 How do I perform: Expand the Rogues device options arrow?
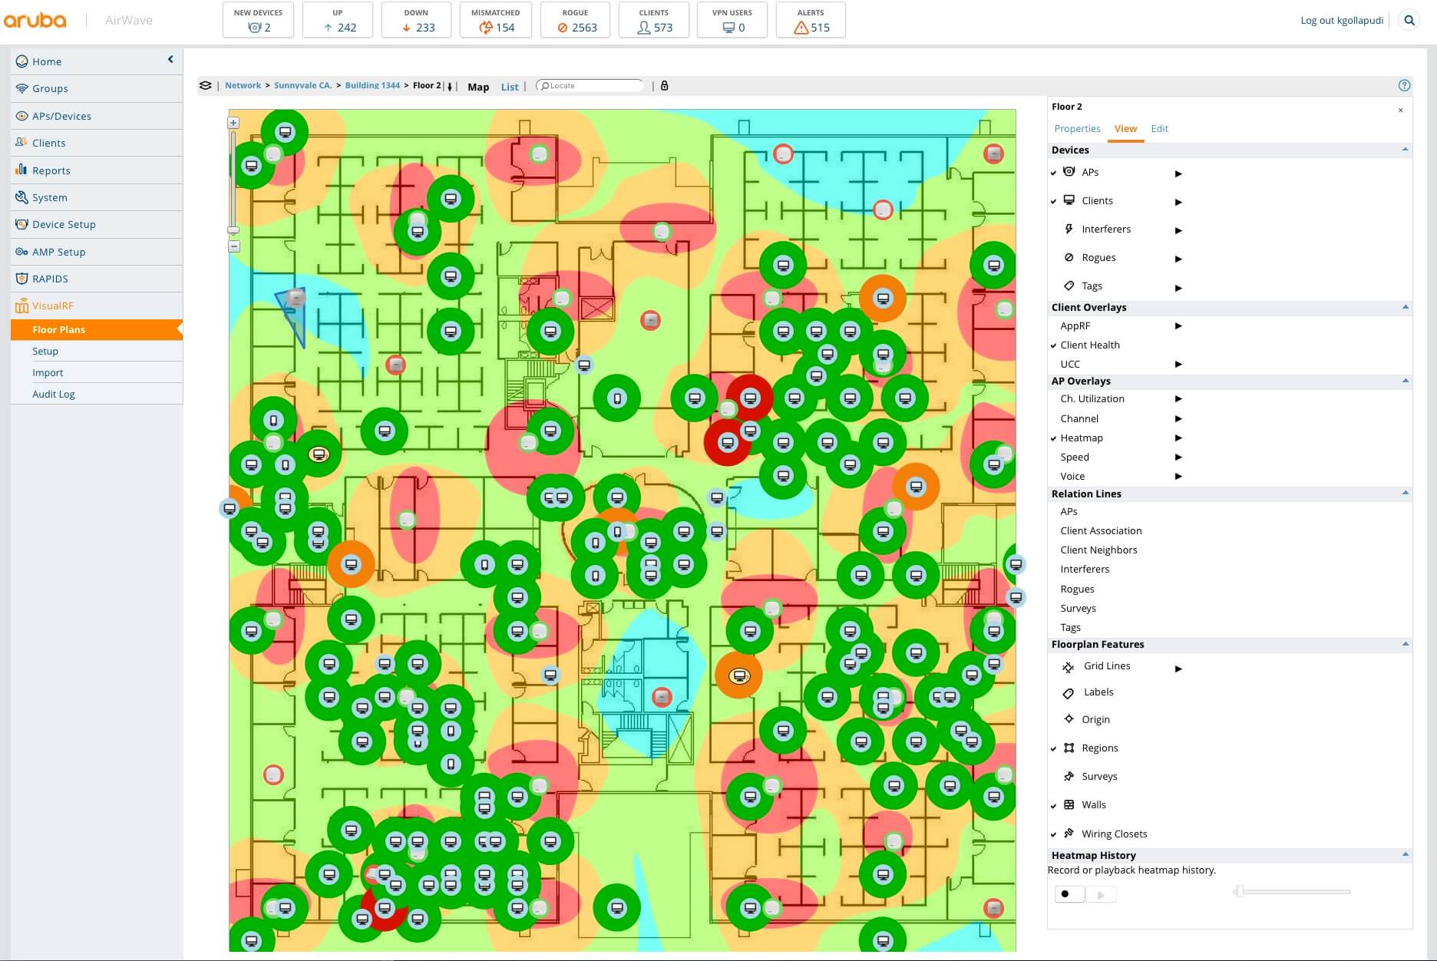pyautogui.click(x=1178, y=259)
